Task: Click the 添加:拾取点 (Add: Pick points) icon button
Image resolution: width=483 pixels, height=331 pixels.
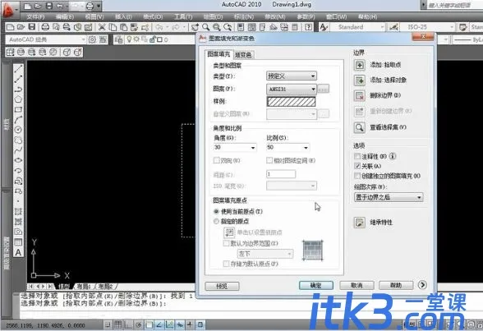Action: pyautogui.click(x=360, y=65)
